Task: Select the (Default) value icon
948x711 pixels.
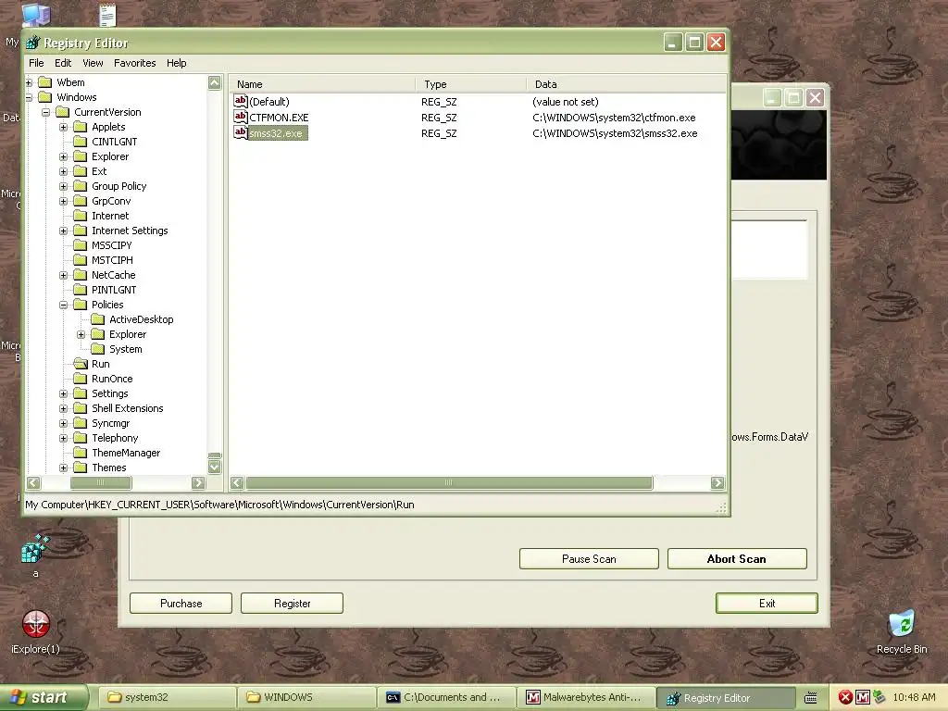Action: coord(241,101)
